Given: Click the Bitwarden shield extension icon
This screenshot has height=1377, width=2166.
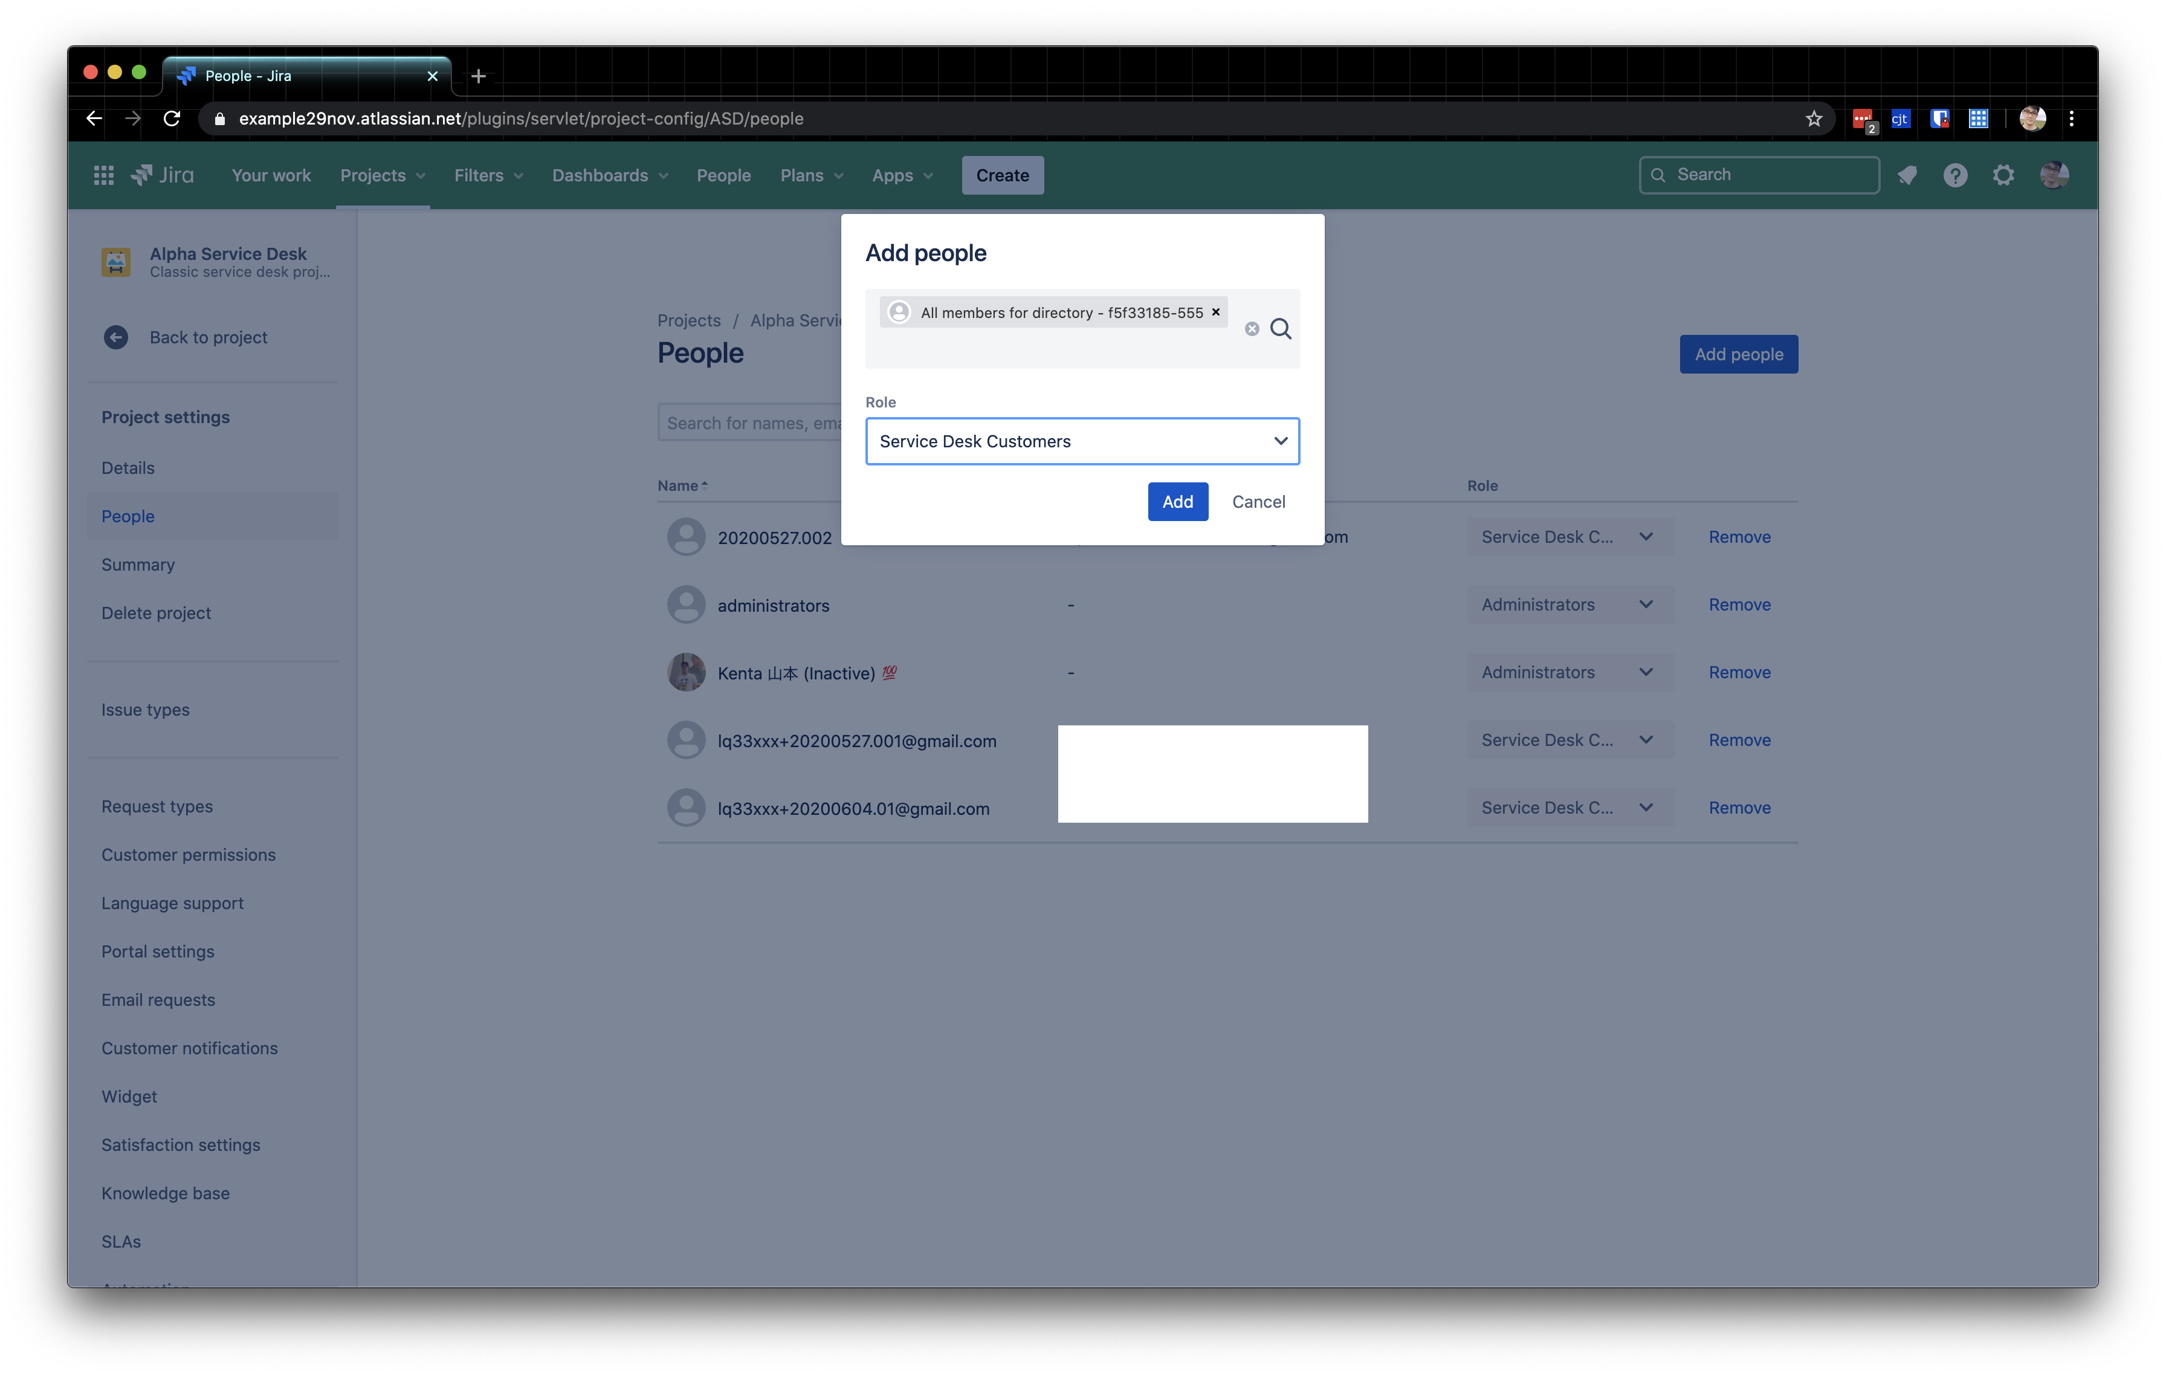Looking at the screenshot, I should 1939,118.
